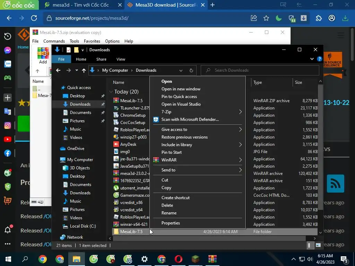Open browsing history icon in sidebar
Screen dimensions: 355x266
pos(8,36)
